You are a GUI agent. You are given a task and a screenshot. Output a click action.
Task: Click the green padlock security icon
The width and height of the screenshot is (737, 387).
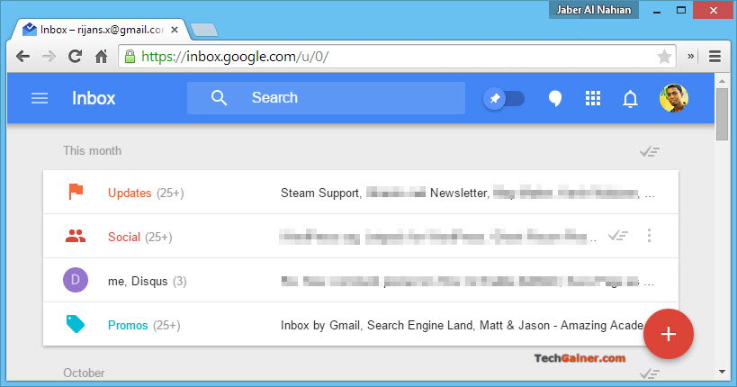(x=130, y=57)
